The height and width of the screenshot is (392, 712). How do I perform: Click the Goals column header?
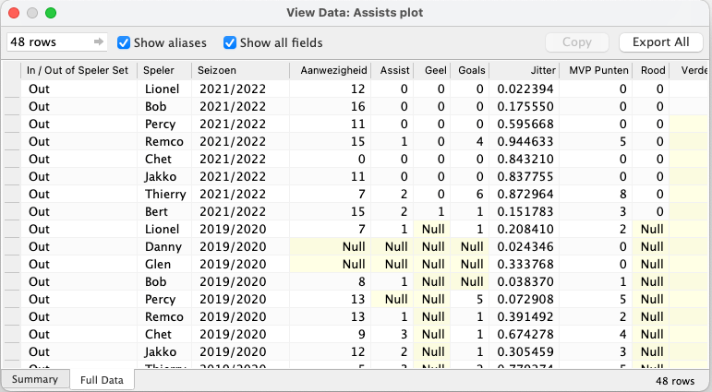pyautogui.click(x=471, y=70)
